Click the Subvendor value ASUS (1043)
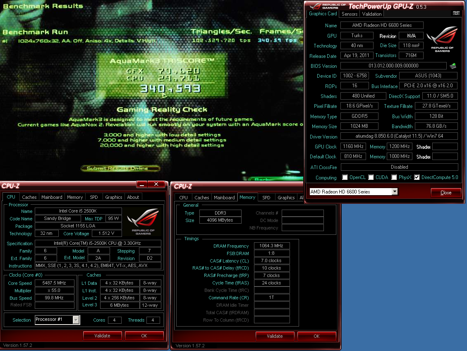Screen dimensions: 467x351 [x=428, y=76]
